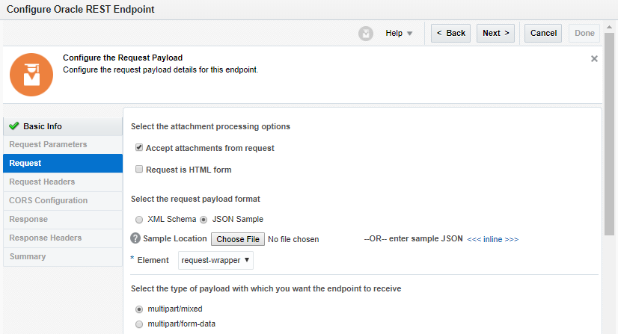Click the Choose File button

[238, 239]
